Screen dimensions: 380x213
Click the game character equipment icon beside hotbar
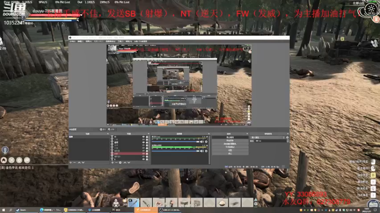(x=116, y=203)
